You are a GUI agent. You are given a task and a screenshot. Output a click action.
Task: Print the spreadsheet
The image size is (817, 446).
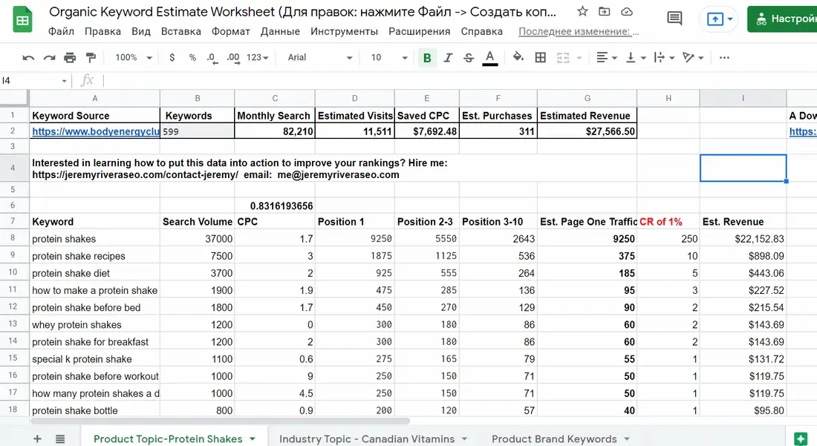click(x=70, y=58)
